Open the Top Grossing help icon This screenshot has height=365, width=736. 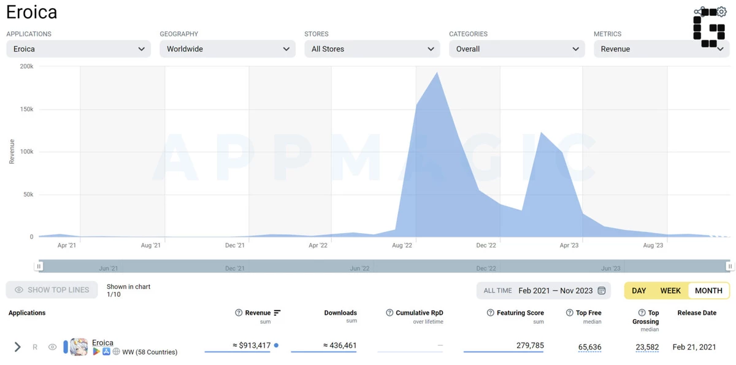click(x=642, y=313)
